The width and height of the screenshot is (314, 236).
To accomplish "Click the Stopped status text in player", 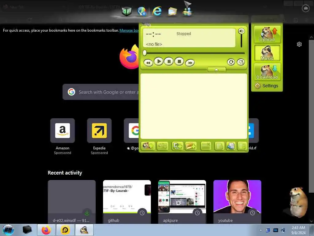I will pos(184,34).
